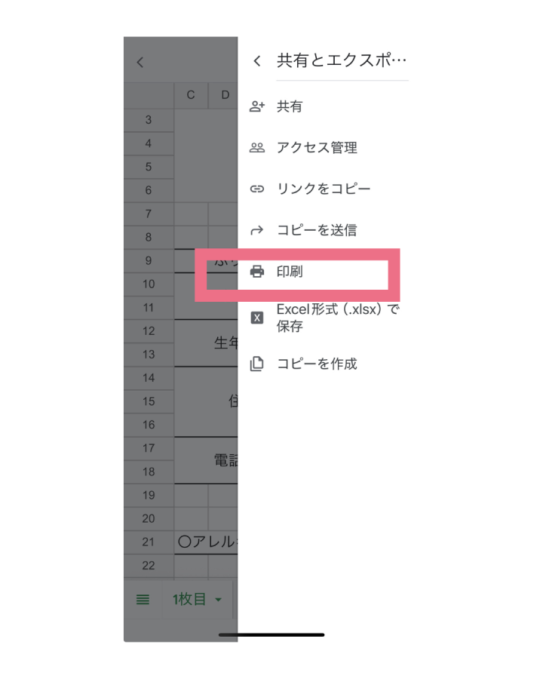Select the 1枚目 sheet tab
543x679 pixels.
click(x=189, y=600)
